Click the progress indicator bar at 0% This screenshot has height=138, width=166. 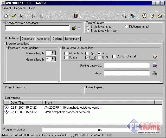pos(100,130)
